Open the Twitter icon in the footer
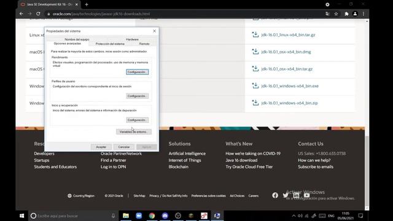The image size is (393, 221). [285, 195]
